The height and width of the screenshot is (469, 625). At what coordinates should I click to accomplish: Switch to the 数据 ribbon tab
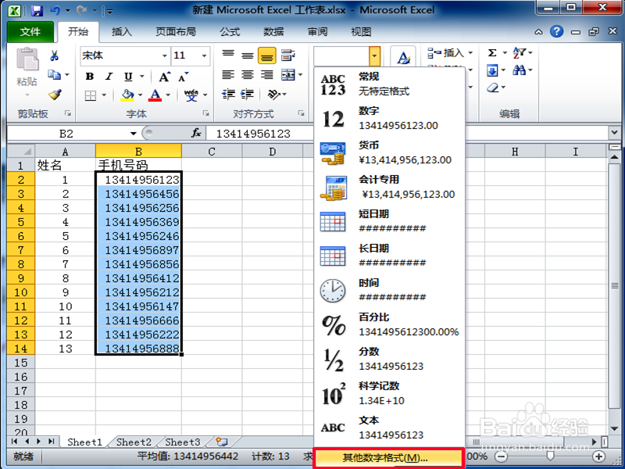[x=273, y=32]
